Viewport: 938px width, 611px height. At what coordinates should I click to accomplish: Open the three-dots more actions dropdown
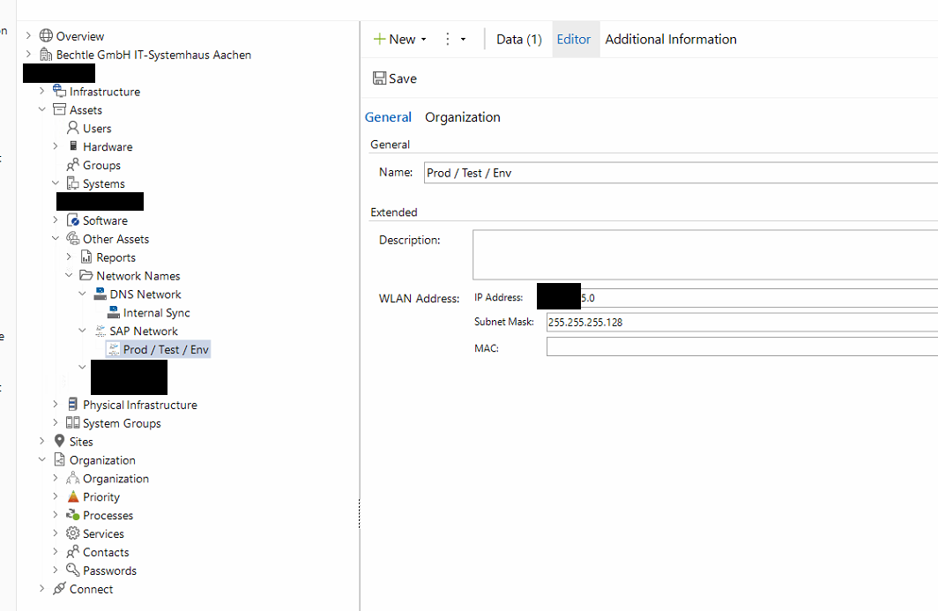[454, 39]
